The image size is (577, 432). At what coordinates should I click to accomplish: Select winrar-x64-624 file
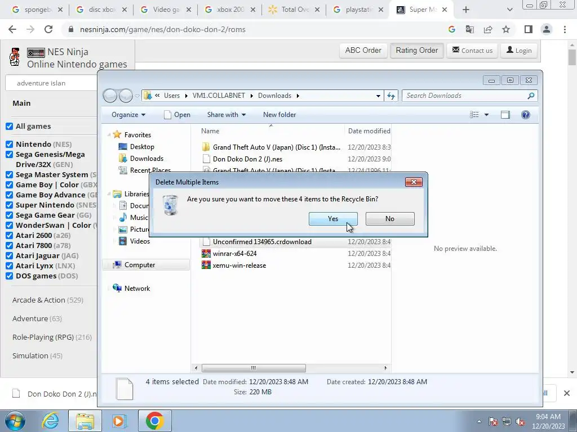(x=229, y=254)
